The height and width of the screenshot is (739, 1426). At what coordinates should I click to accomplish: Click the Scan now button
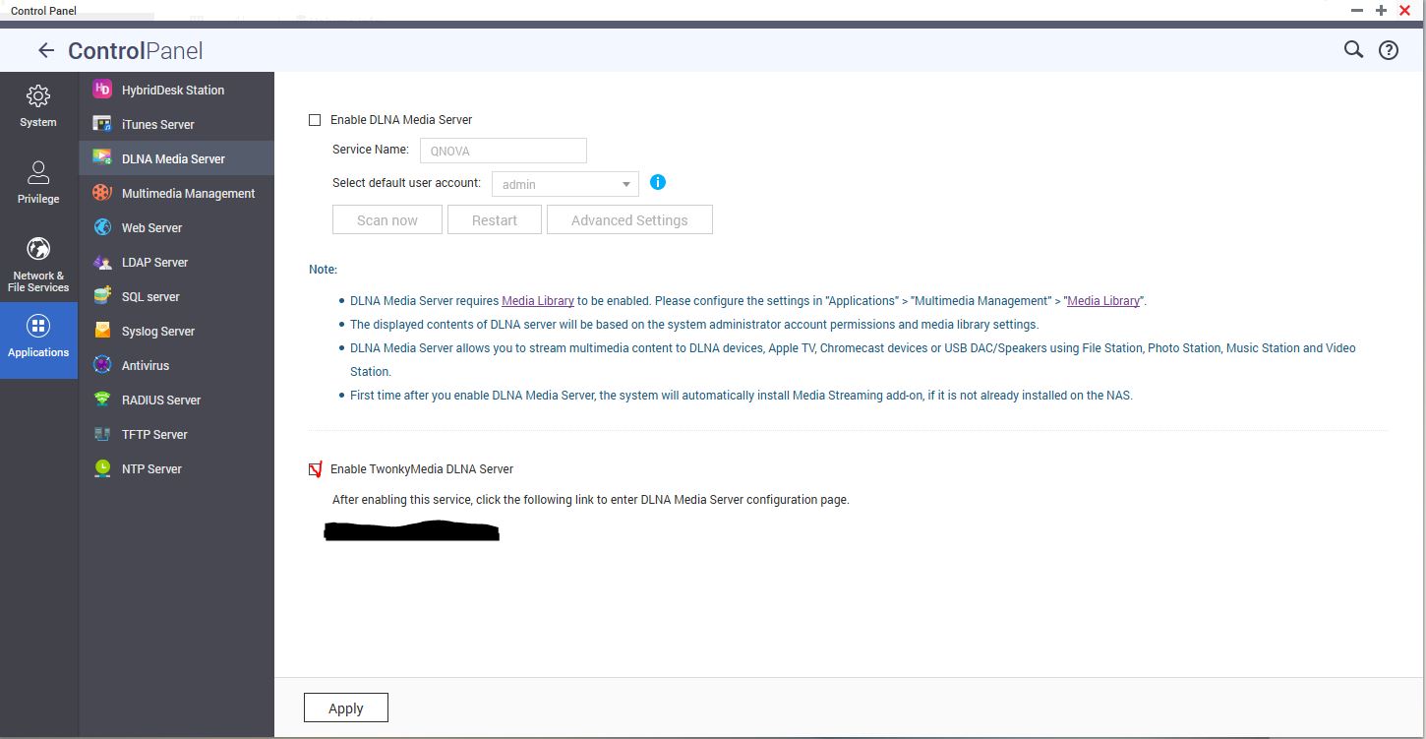tap(387, 219)
